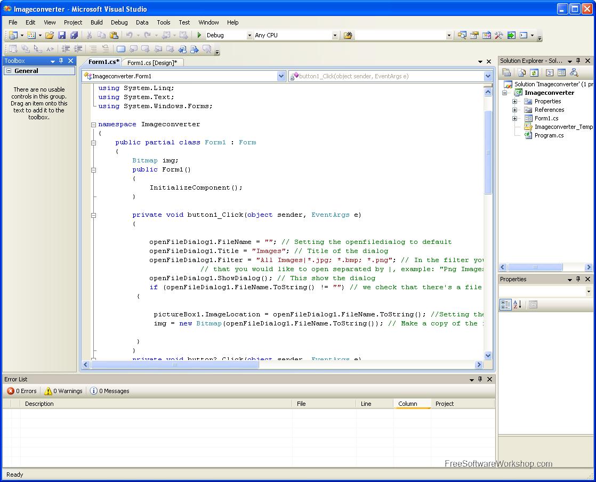Toggle auto-hide pin on the Properties panel
This screenshot has height=482, width=596.
coord(578,279)
